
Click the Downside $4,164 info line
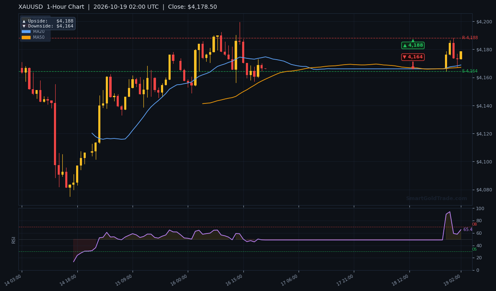click(48, 26)
